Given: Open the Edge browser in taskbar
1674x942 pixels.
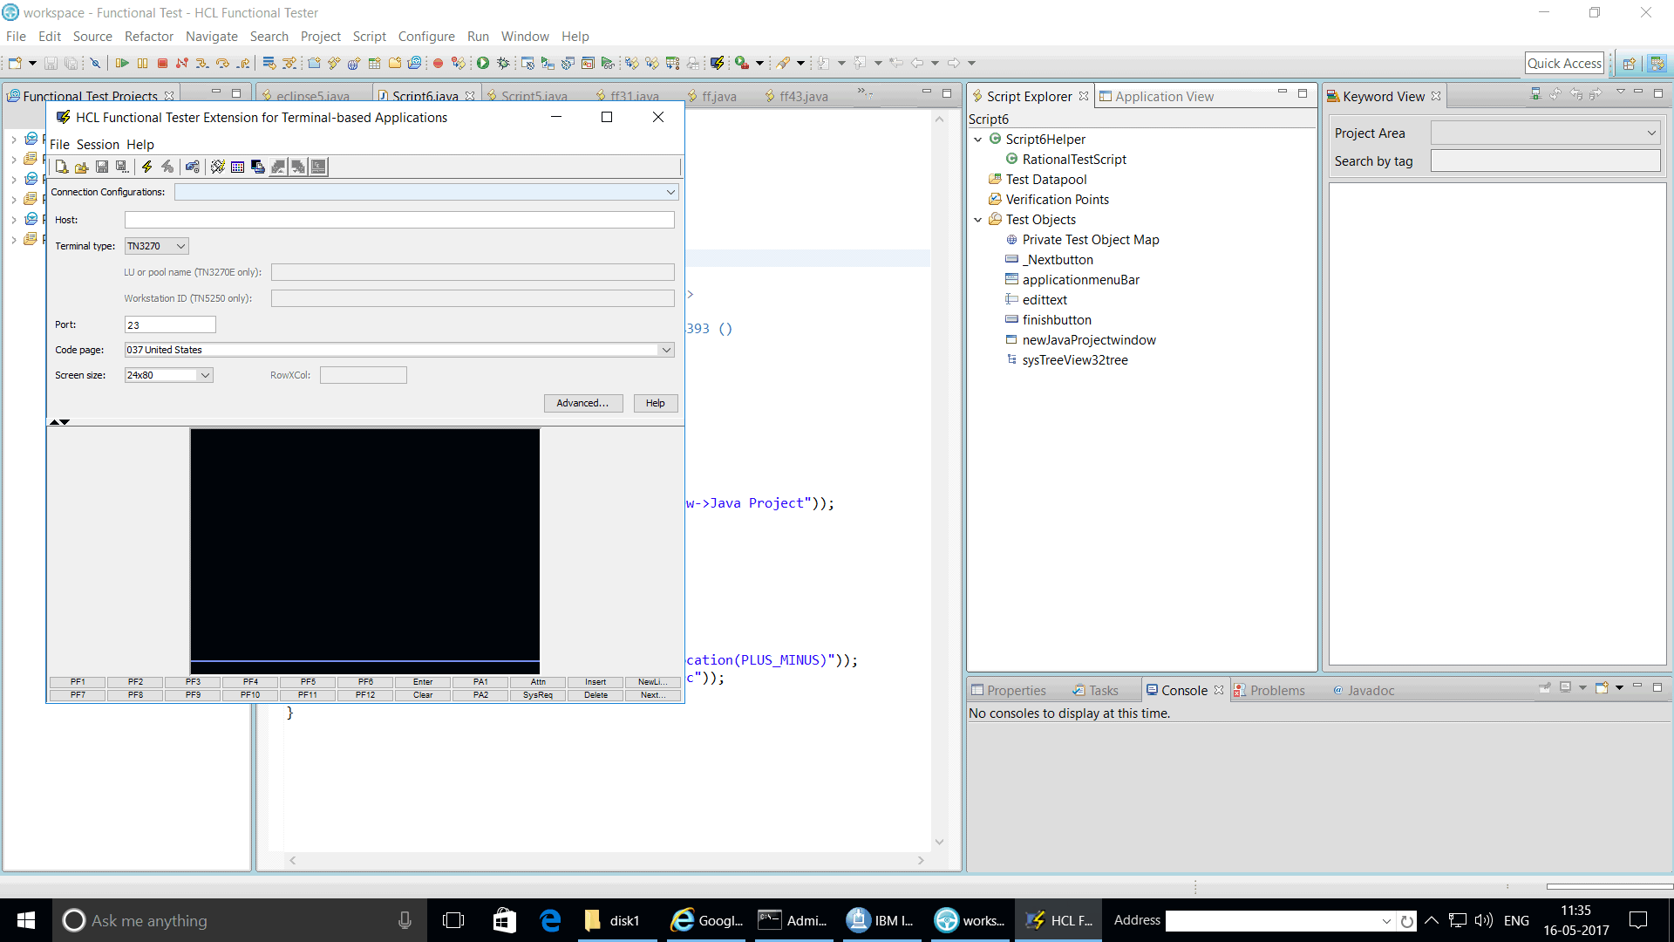Looking at the screenshot, I should [550, 920].
